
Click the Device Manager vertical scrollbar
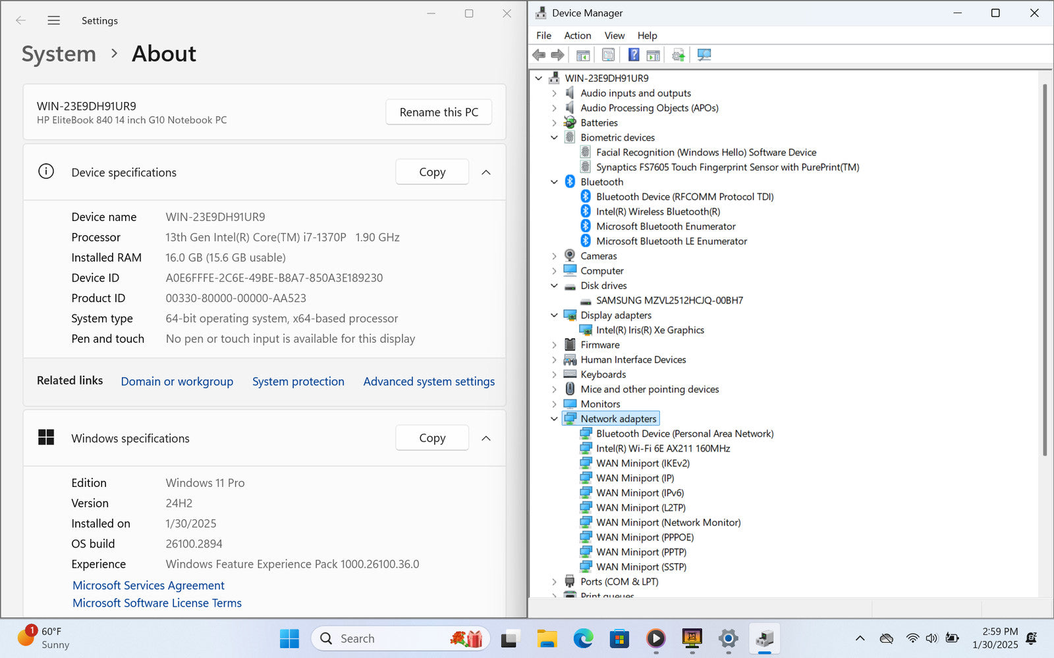pos(1045,270)
